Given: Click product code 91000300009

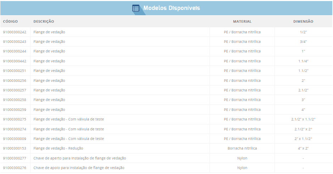Looking at the screenshot, I should tap(15, 139).
